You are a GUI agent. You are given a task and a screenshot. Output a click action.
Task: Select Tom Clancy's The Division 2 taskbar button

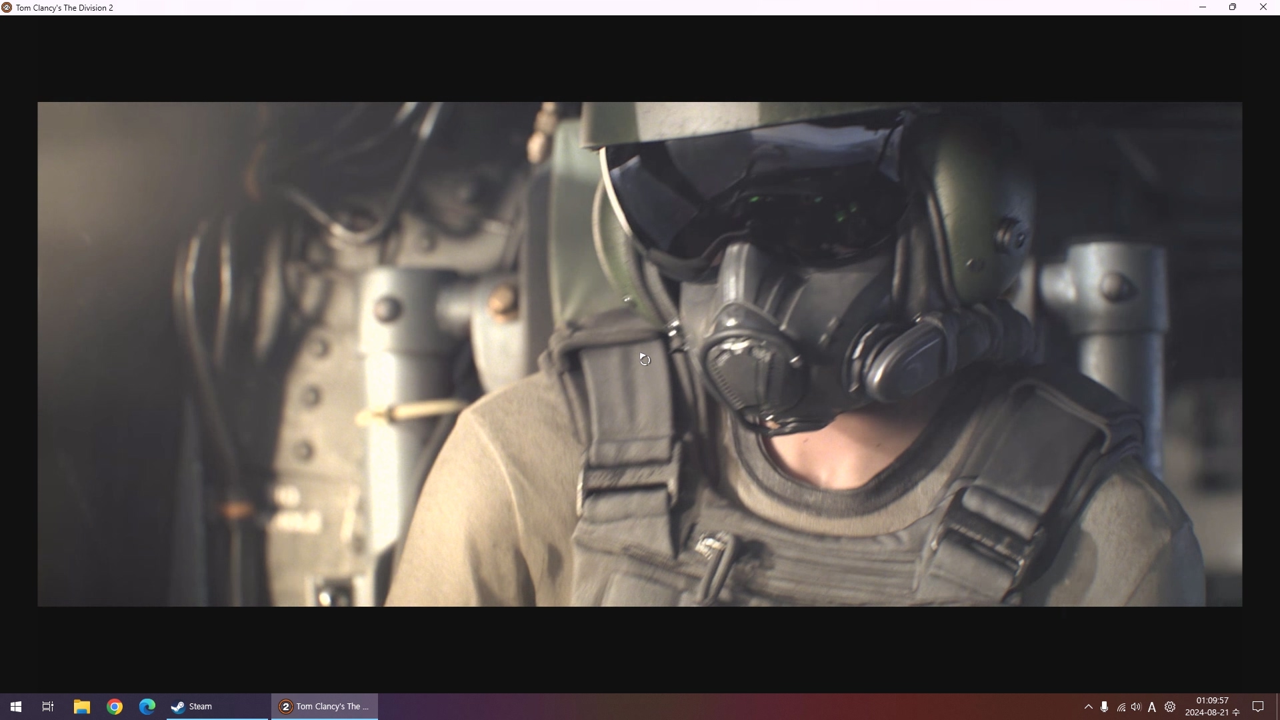pos(325,707)
